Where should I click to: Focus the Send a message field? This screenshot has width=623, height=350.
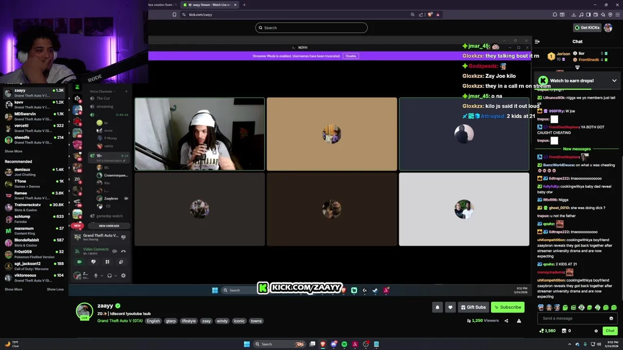coord(578,318)
